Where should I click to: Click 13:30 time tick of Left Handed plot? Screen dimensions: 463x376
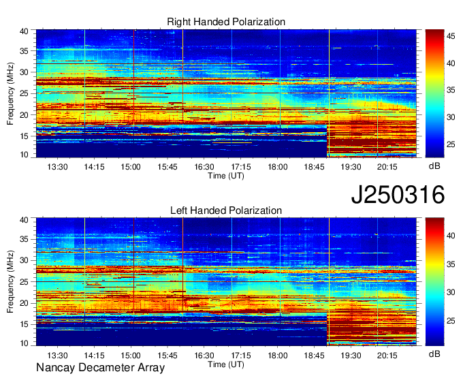point(57,356)
